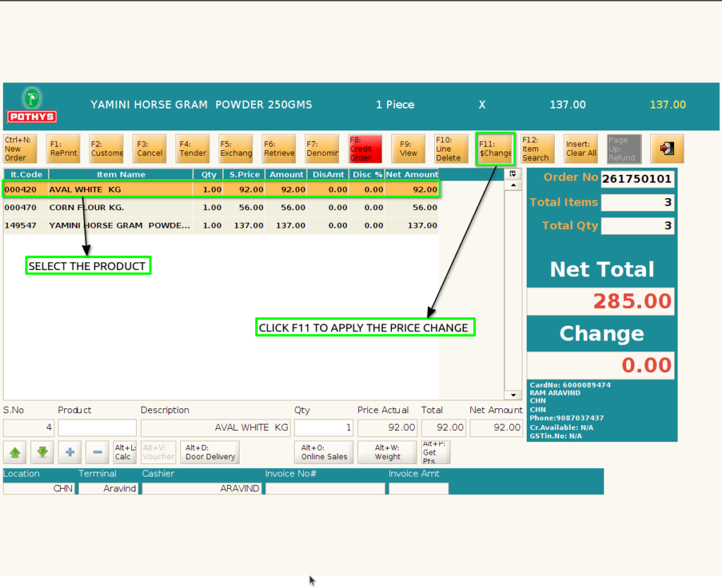722x588 pixels.
Task: Open F12 Item Search button
Action: click(537, 149)
